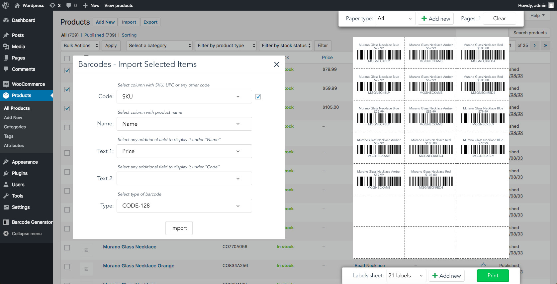Click the Clear button
Image resolution: width=557 pixels, height=284 pixels.
[x=500, y=19]
